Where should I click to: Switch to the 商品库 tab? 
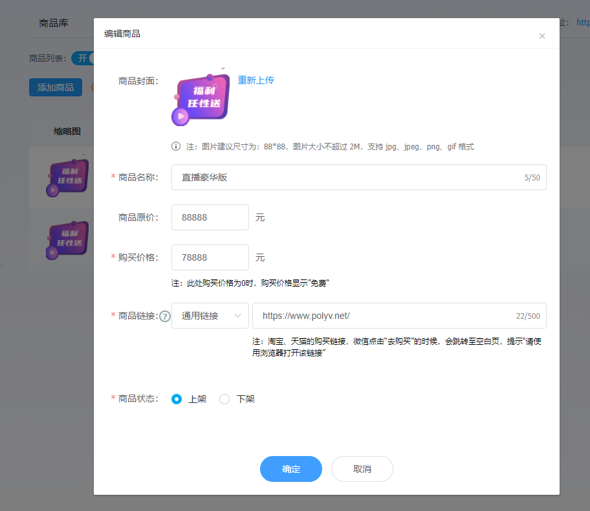[54, 23]
